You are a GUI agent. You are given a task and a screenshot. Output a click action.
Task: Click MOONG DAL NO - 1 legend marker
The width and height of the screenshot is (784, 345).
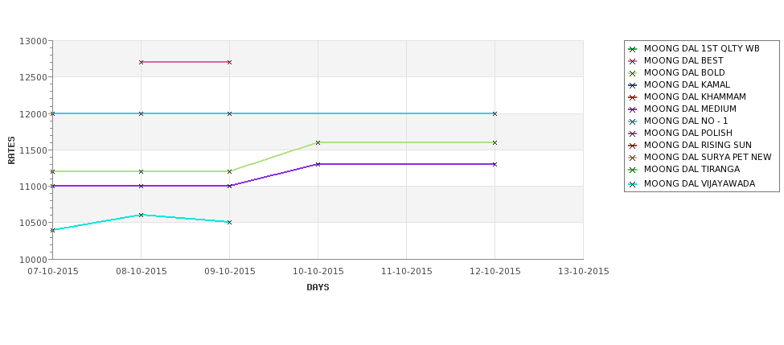[633, 121]
